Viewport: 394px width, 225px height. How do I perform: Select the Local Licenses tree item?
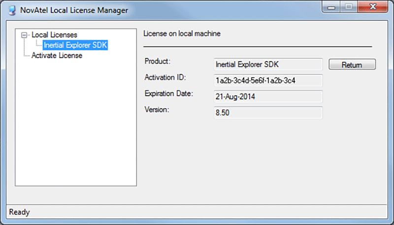54,35
